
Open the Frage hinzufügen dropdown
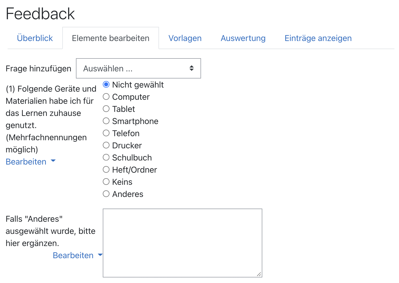[138, 68]
